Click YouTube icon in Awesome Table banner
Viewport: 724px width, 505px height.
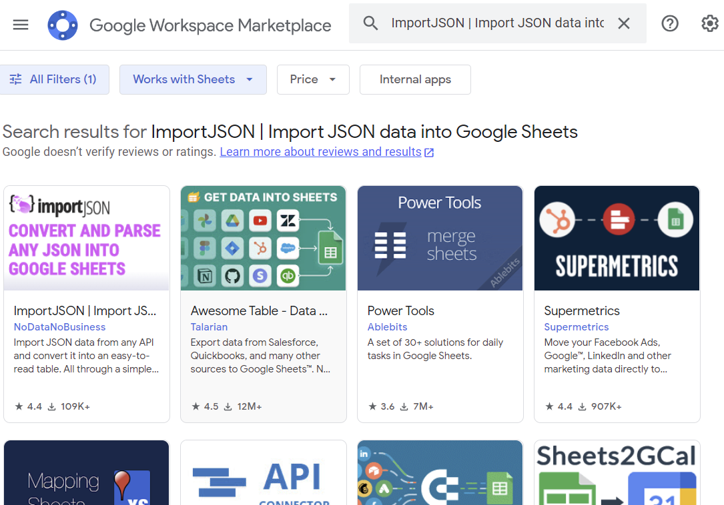(x=260, y=221)
